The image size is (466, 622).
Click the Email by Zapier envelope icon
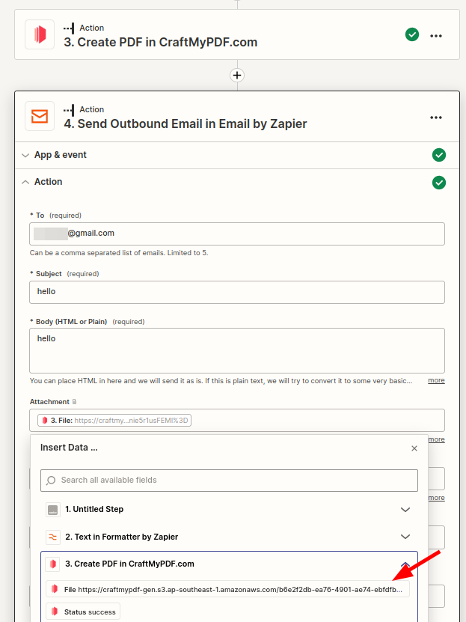[40, 116]
